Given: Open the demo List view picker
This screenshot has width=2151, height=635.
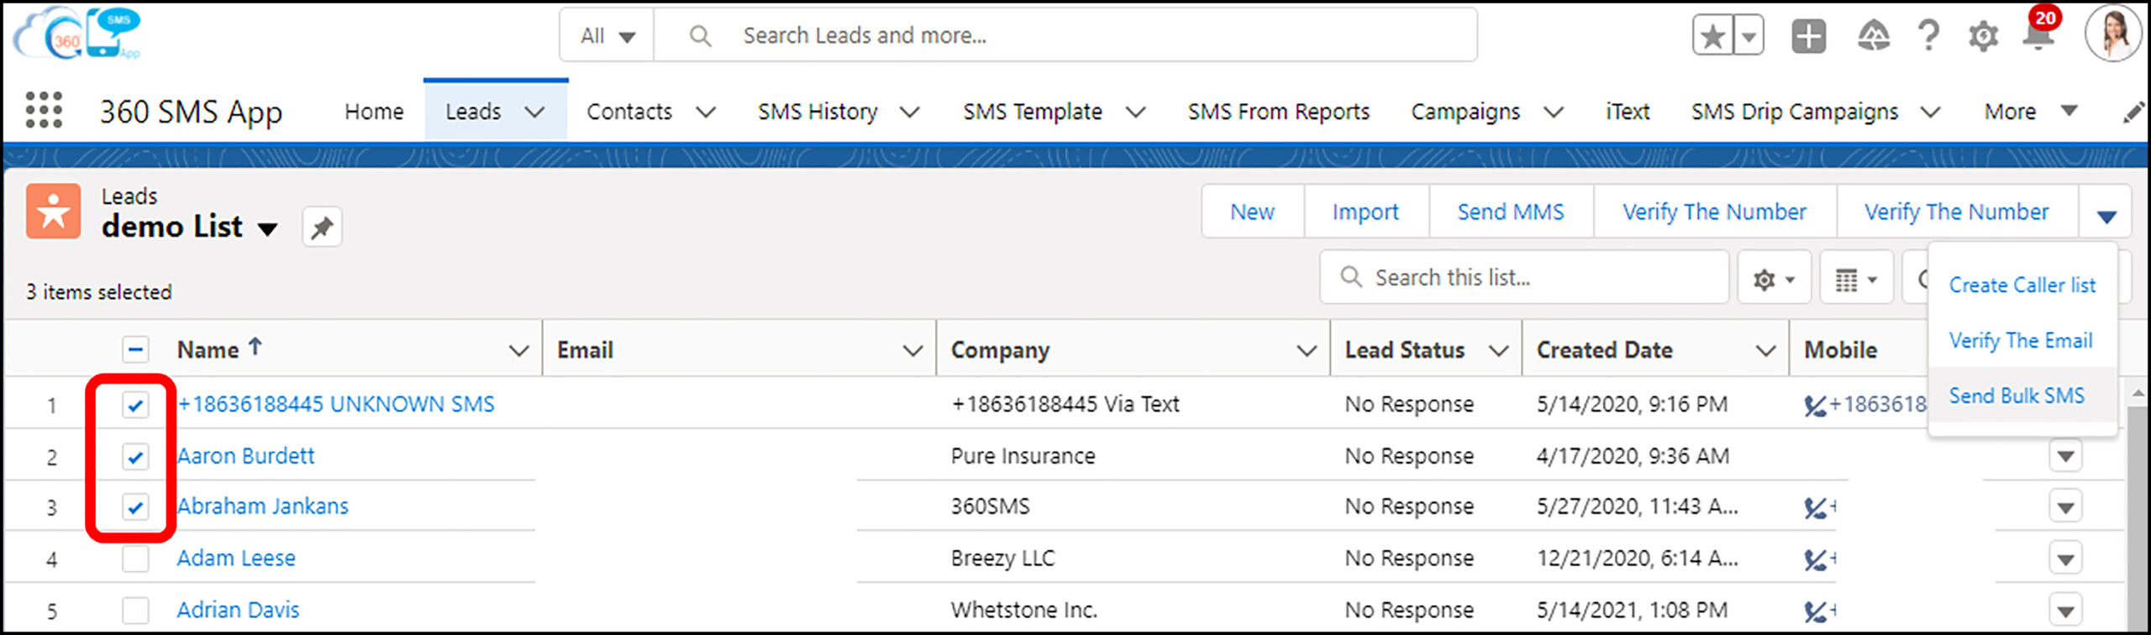Looking at the screenshot, I should 267,228.
